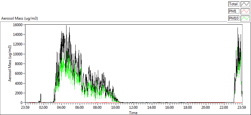Click the 16:00 time tick label
Viewport: 251px width, 115px height.
pyautogui.click(x=170, y=107)
